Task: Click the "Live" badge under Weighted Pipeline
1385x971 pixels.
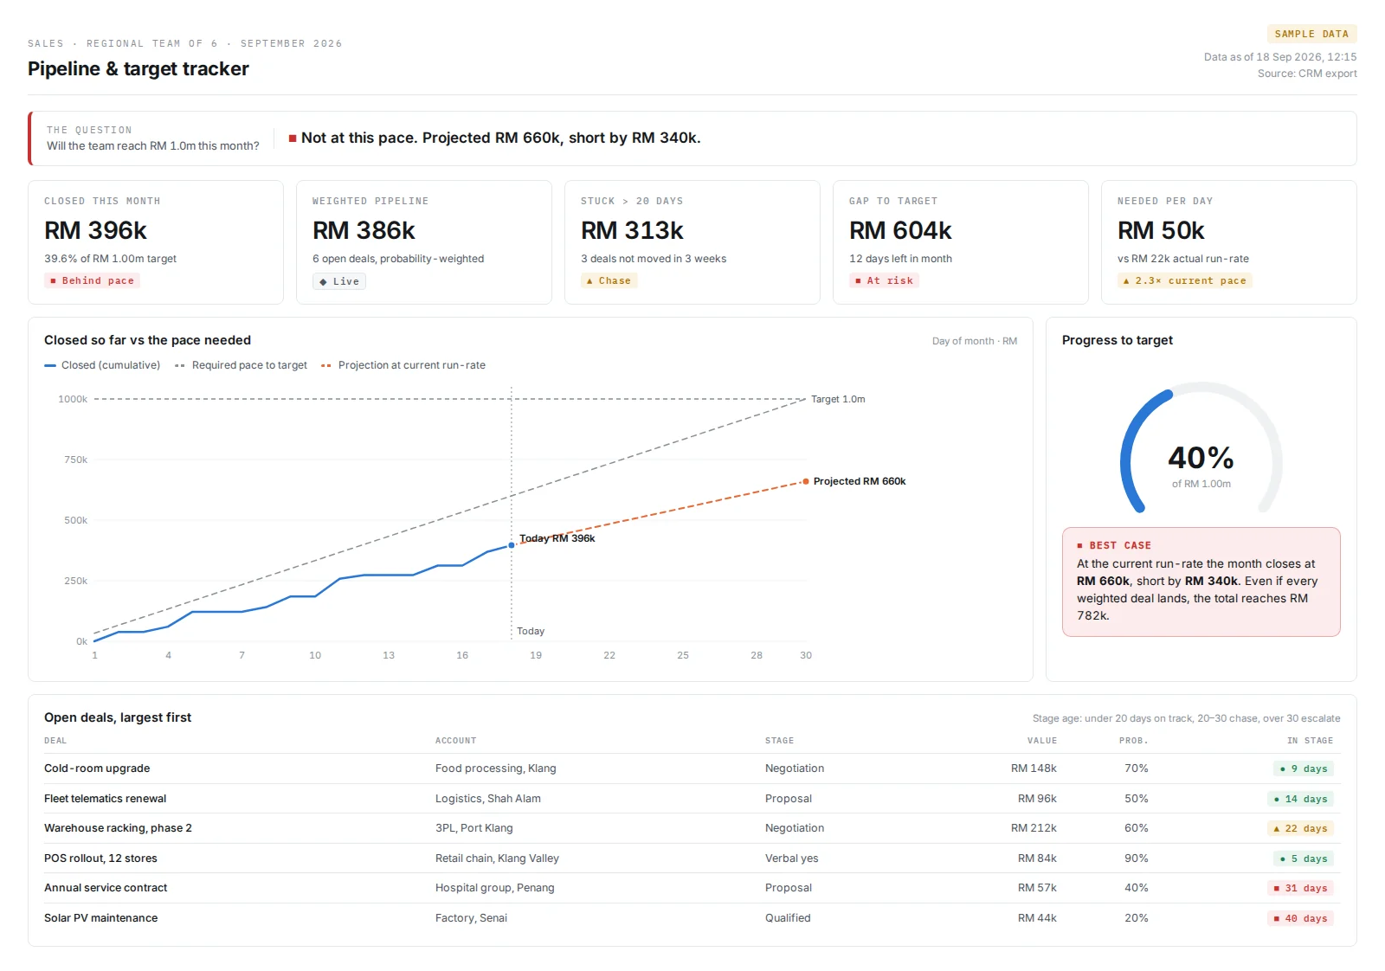Action: pyautogui.click(x=339, y=281)
